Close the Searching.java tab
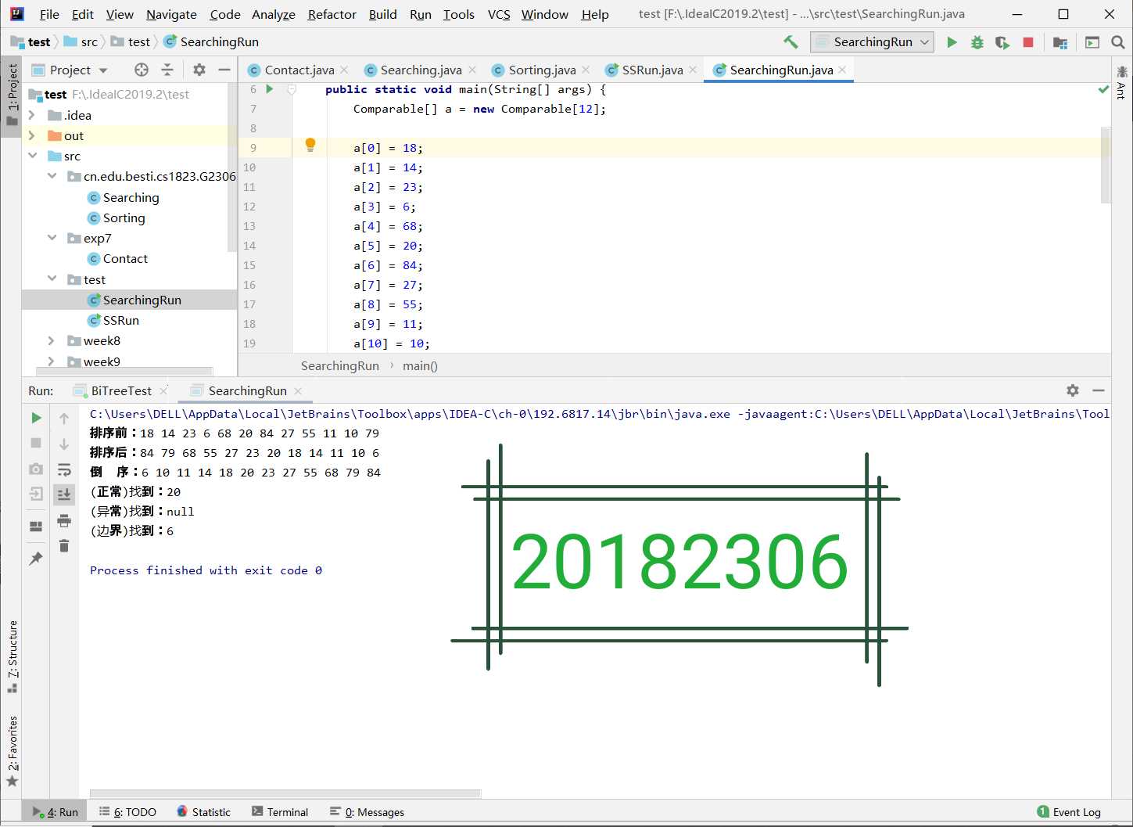Screen dimensions: 1133x827 [472, 70]
